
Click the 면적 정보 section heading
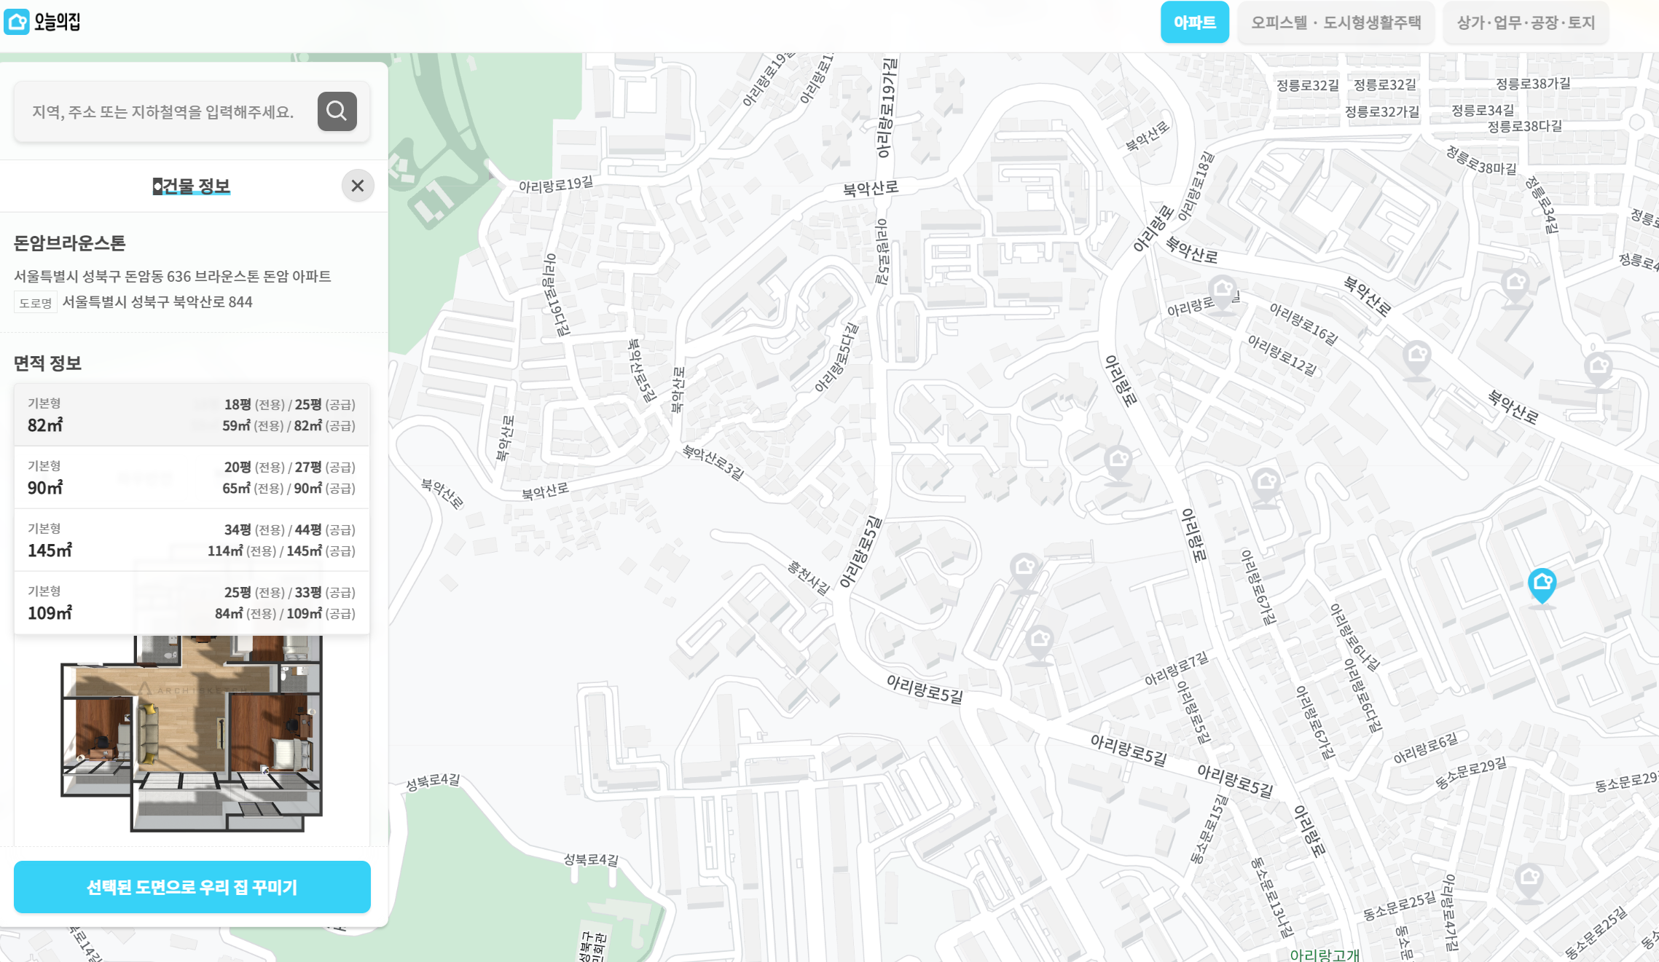(48, 363)
